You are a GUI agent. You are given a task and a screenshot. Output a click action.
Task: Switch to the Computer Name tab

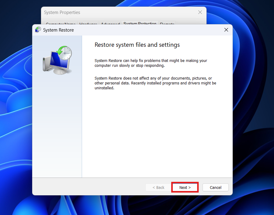pos(61,24)
